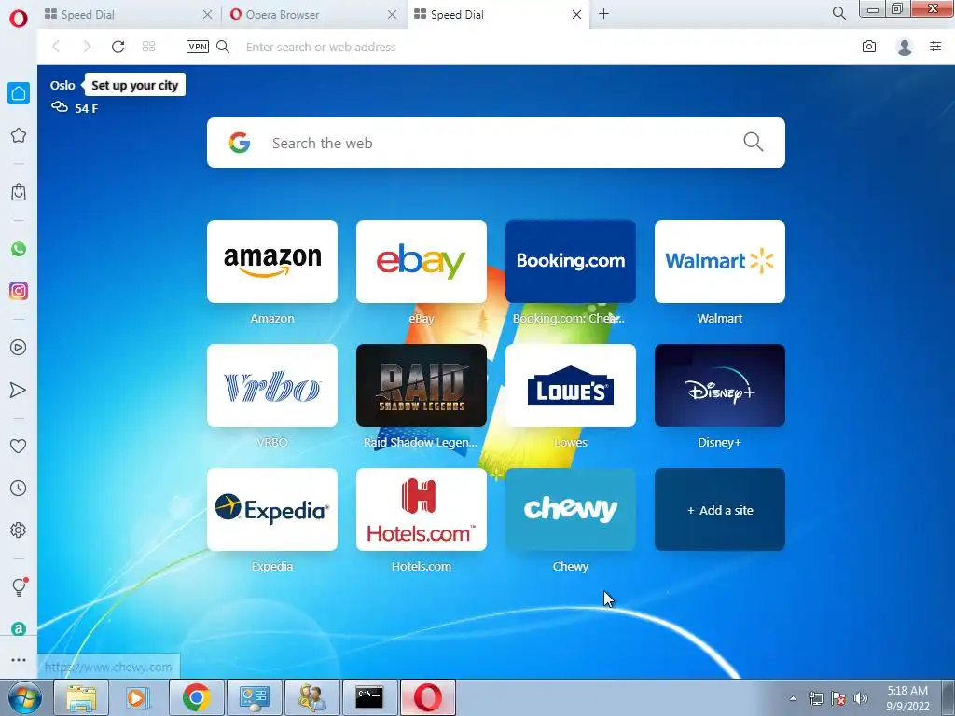Image resolution: width=955 pixels, height=716 pixels.
Task: Open the Amazon speed dial tile
Action: tap(272, 261)
